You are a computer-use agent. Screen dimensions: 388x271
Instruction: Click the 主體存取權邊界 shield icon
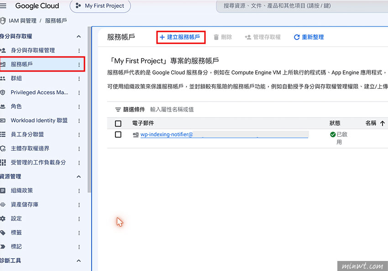click(3, 148)
